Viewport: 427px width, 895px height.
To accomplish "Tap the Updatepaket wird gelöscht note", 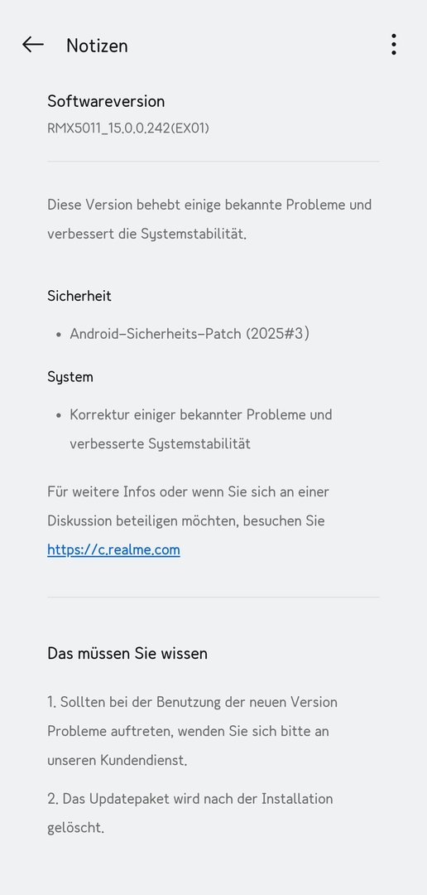I will 190,813.
